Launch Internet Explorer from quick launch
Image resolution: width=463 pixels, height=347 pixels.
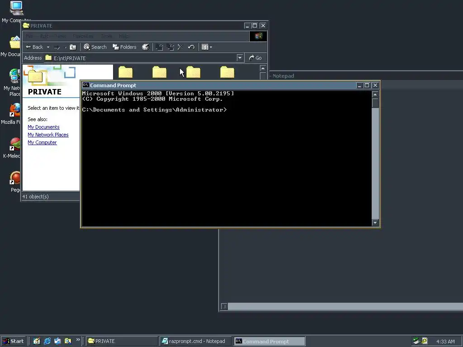coord(47,341)
